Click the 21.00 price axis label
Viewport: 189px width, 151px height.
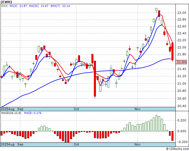tap(181, 84)
